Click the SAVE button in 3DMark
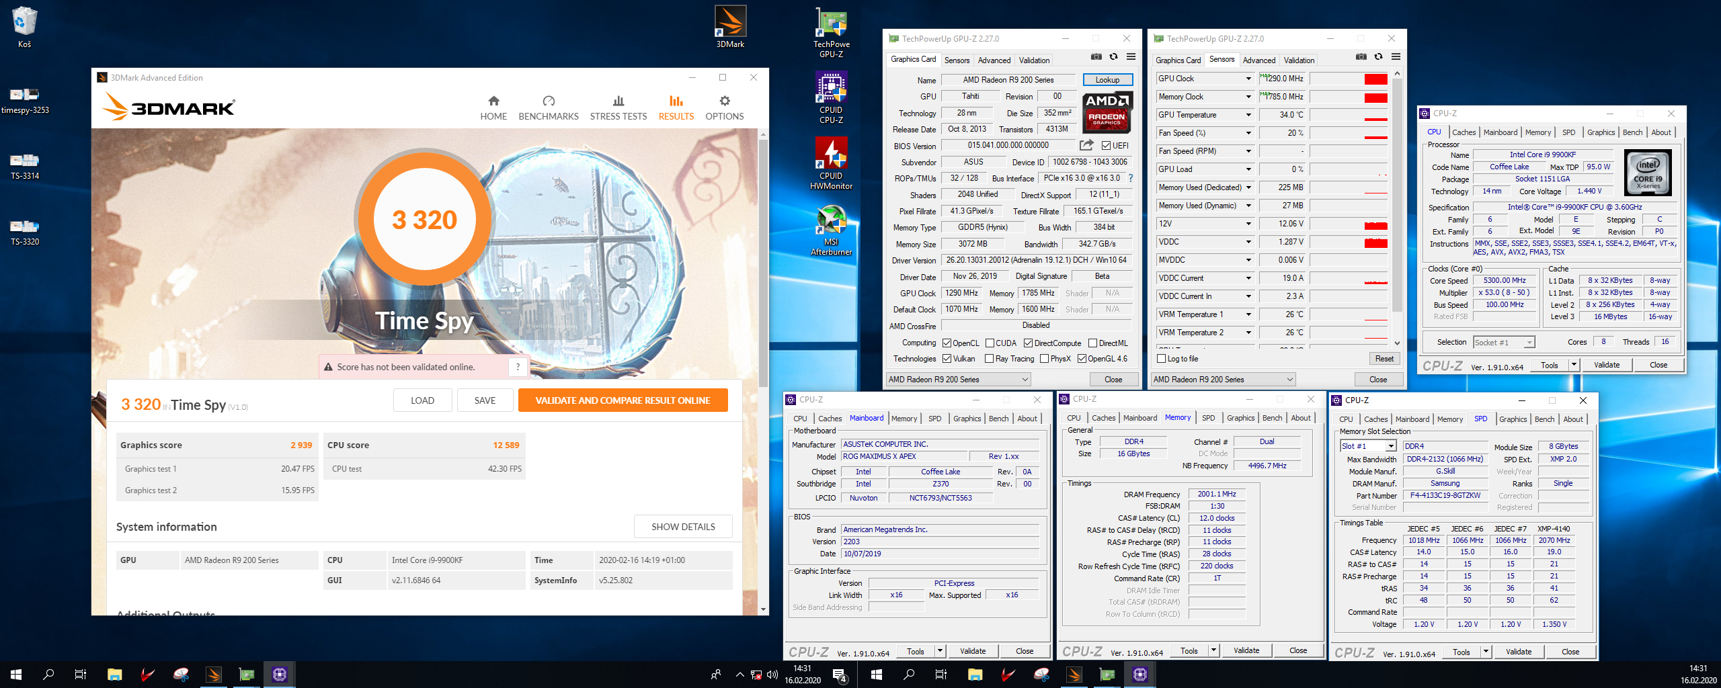Image resolution: width=1721 pixels, height=688 pixels. (485, 400)
